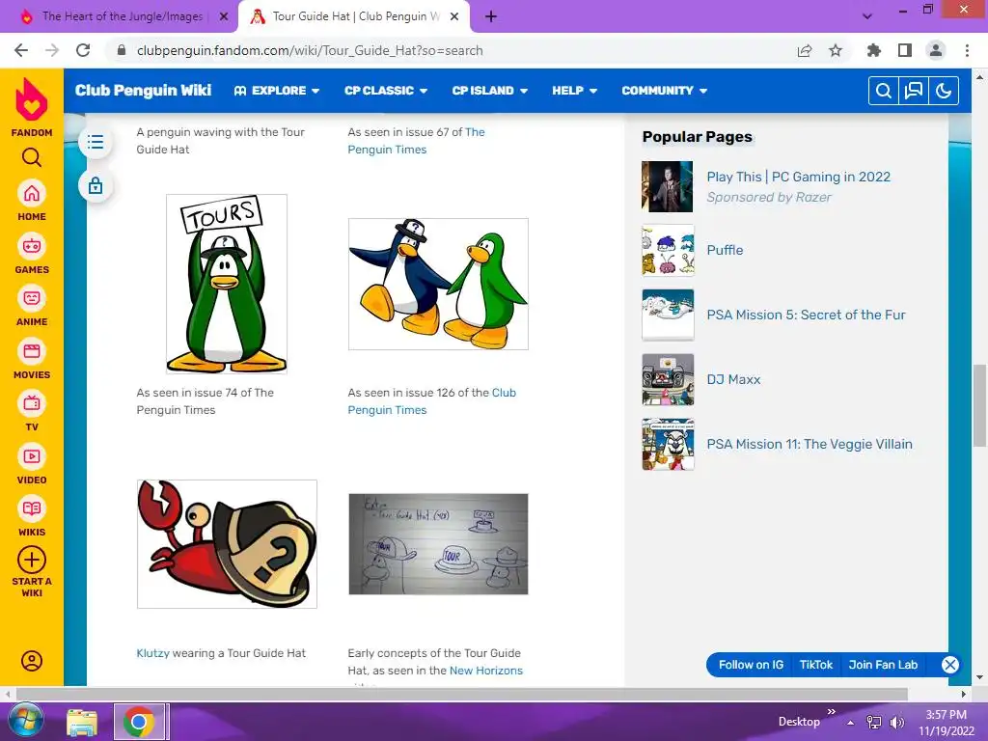Viewport: 988px width, 741px height.
Task: Open the Movies section icon
Action: [x=32, y=351]
